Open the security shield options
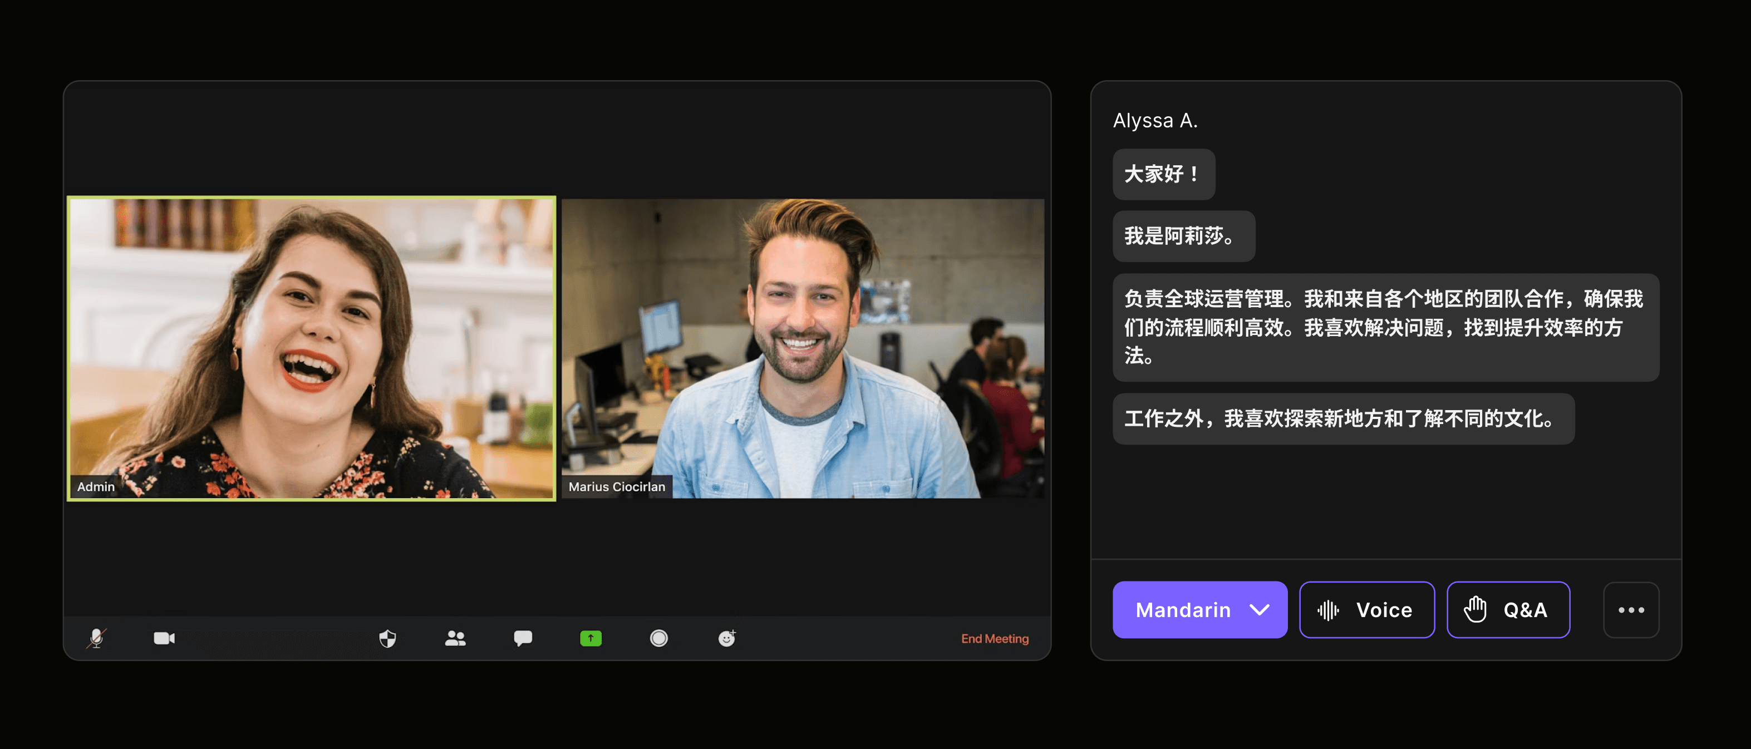Viewport: 1751px width, 749px height. click(x=387, y=638)
